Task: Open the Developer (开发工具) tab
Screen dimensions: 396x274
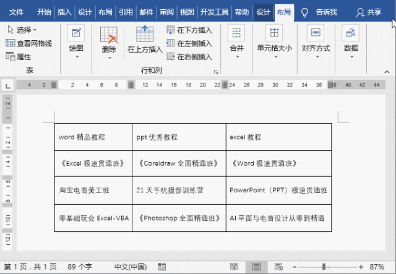Action: (215, 12)
